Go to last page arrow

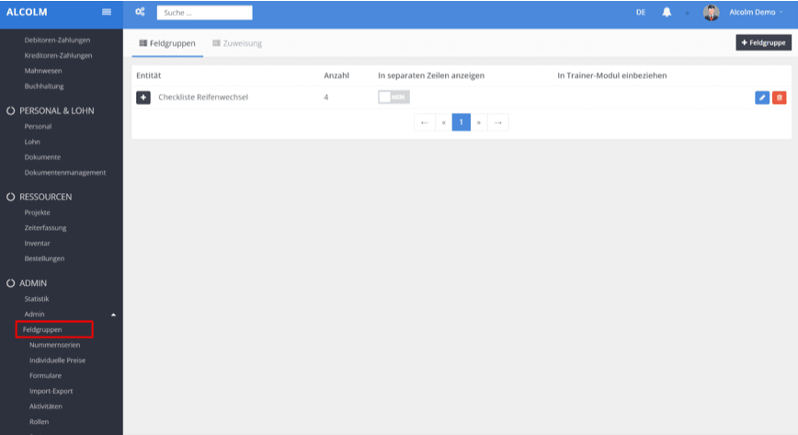[x=498, y=122]
